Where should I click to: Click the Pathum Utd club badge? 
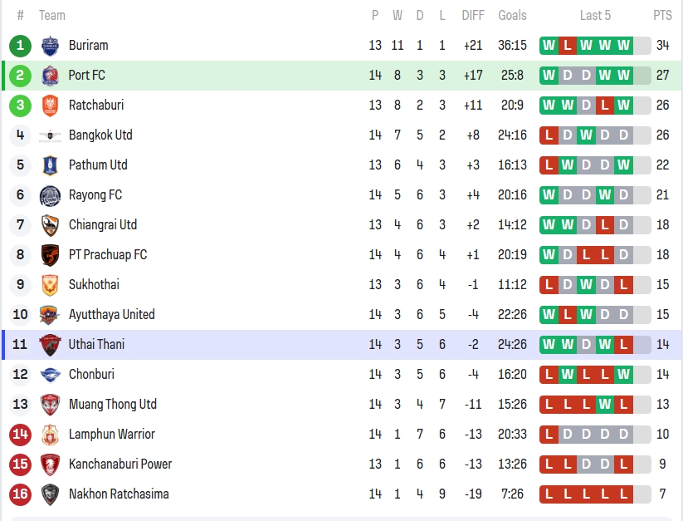tap(50, 165)
